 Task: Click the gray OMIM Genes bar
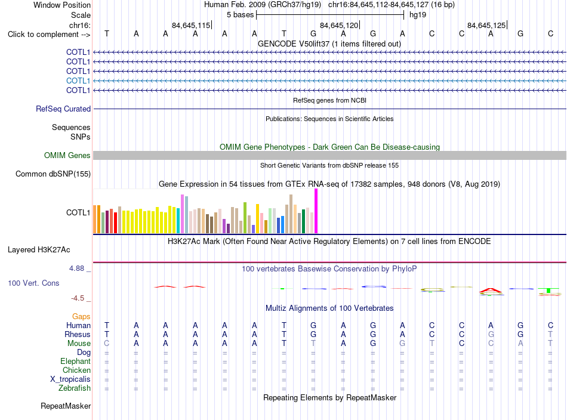(x=329, y=156)
